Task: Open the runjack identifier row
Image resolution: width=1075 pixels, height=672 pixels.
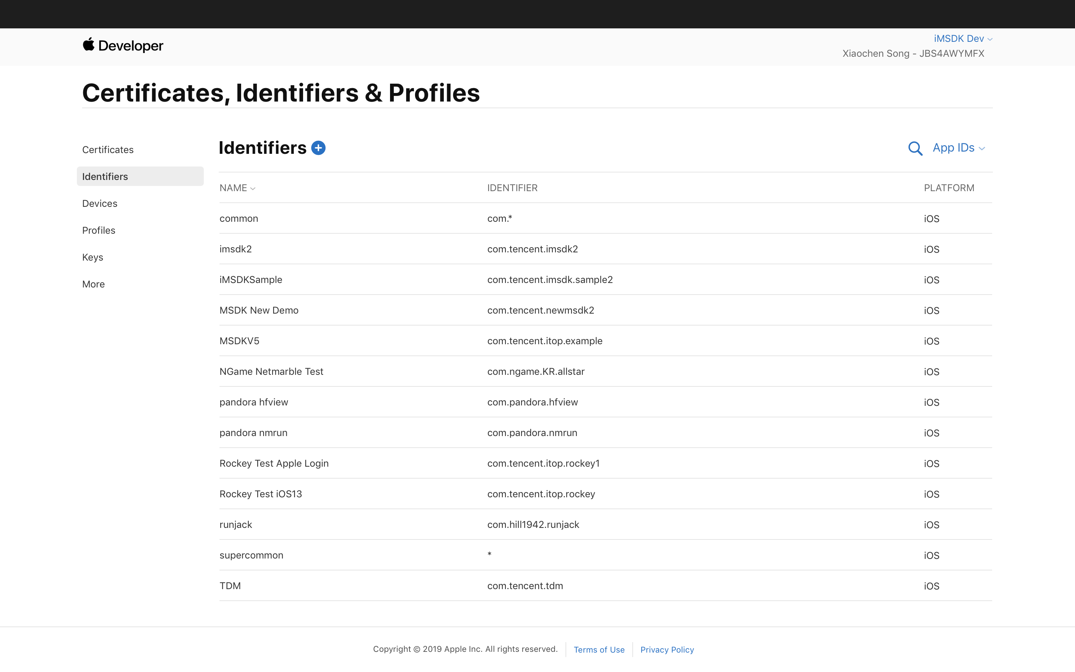Action: pyautogui.click(x=605, y=525)
